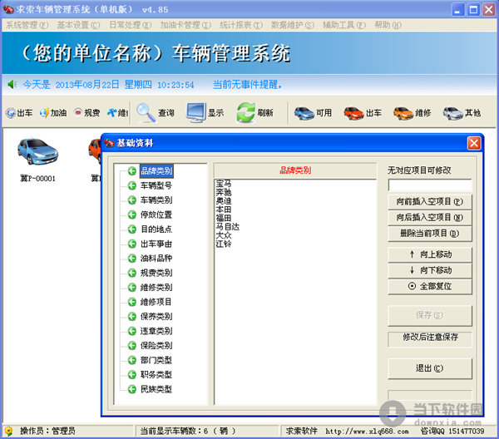Click the 刷新 refresh toolbar icon
This screenshot has height=439, width=499.
pyautogui.click(x=245, y=112)
